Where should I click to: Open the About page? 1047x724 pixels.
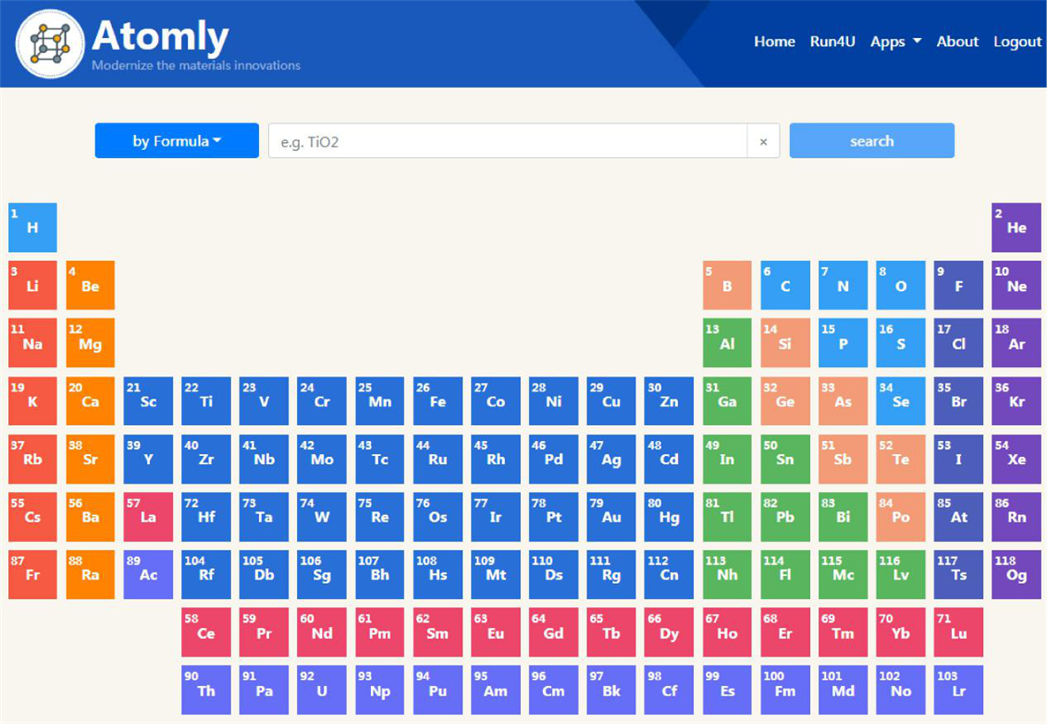pyautogui.click(x=957, y=42)
